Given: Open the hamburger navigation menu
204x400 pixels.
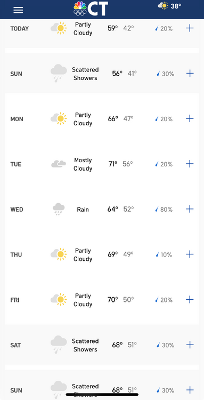Looking at the screenshot, I should [x=18, y=10].
